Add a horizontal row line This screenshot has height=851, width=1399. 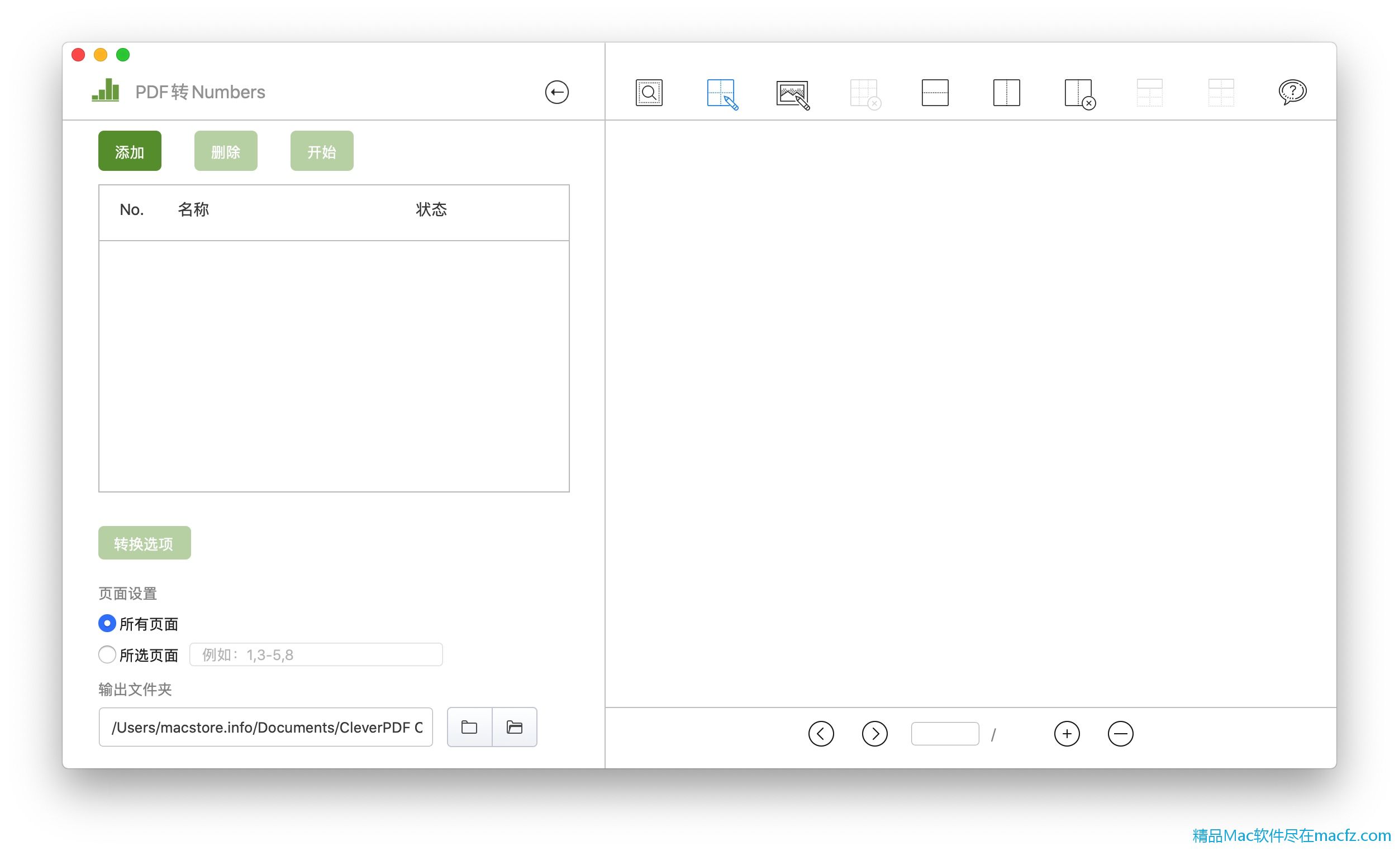pos(935,93)
